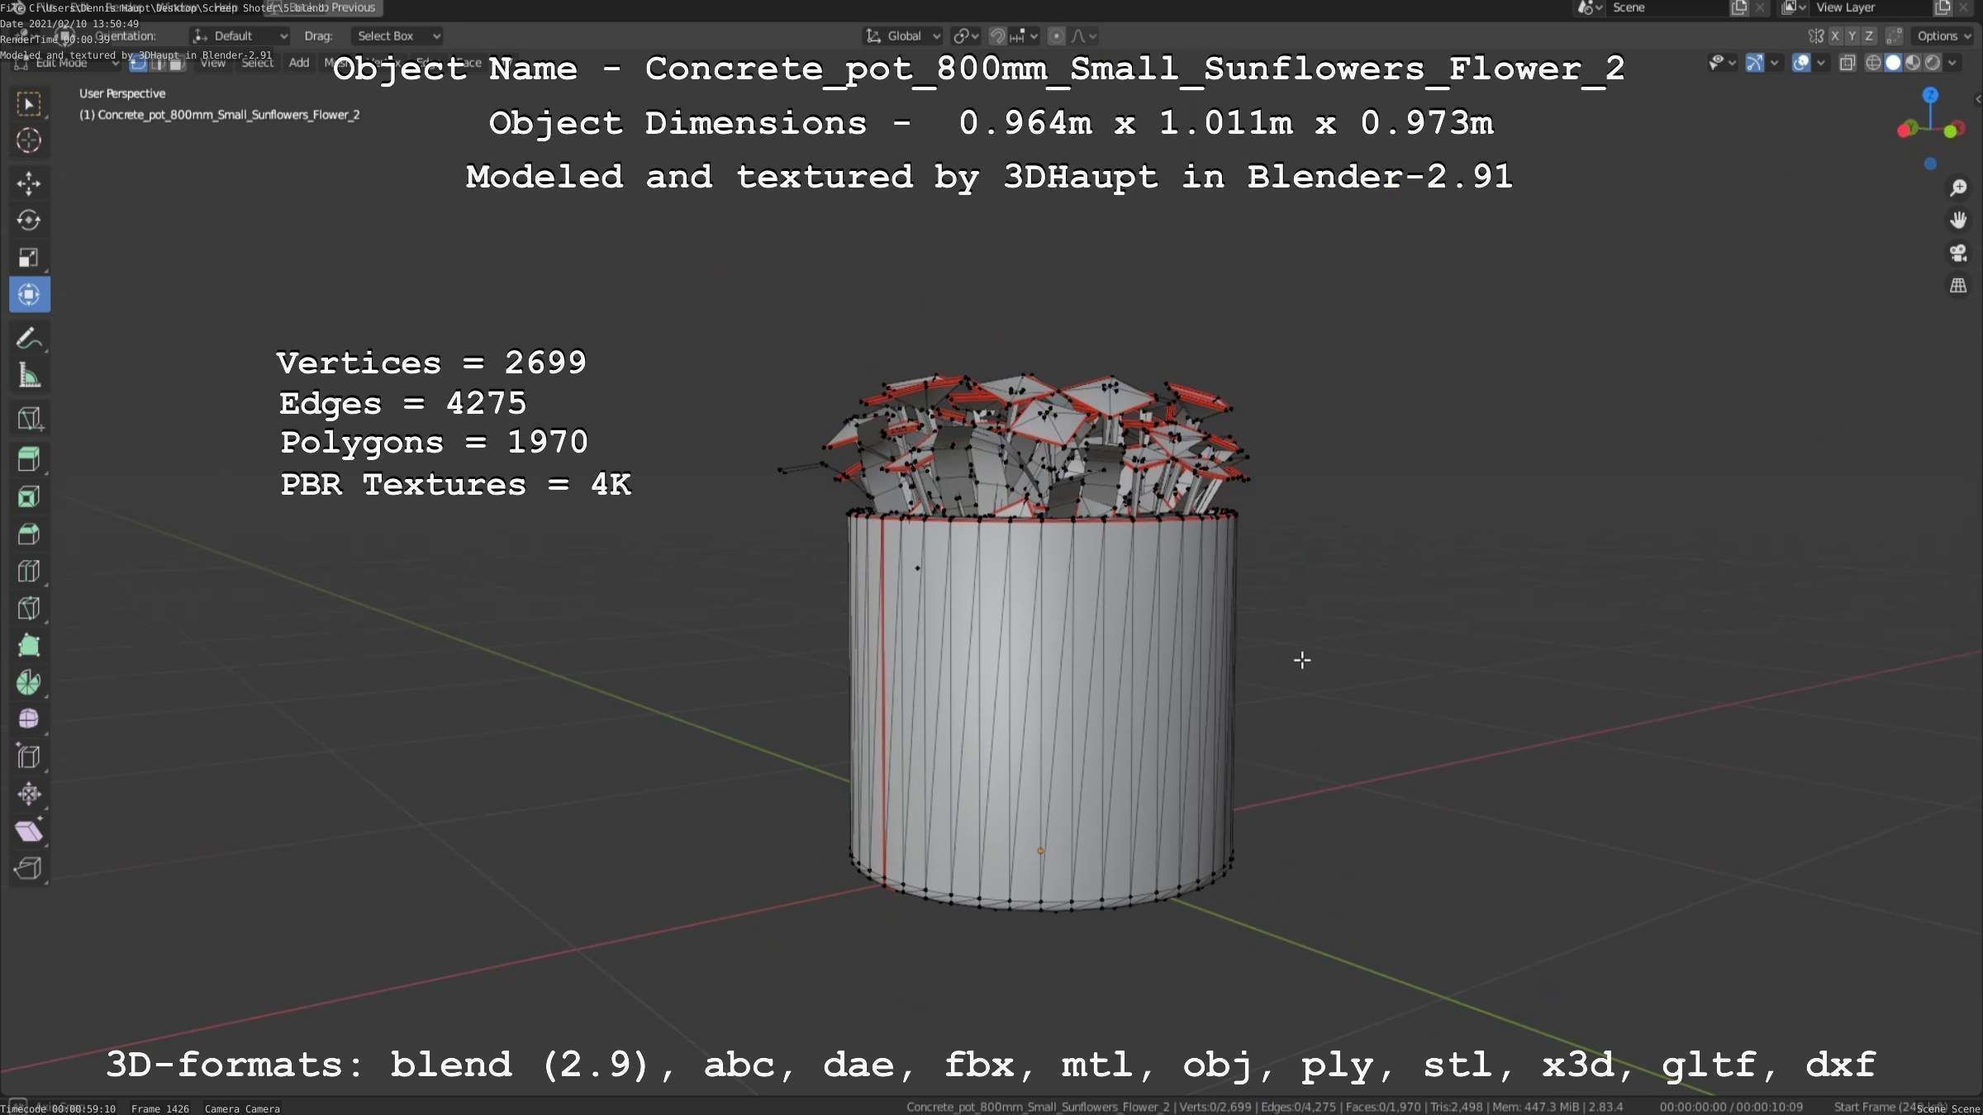Viewport: 1983px width, 1115px height.
Task: Activate the 3D Cursor tool
Action: pos(29,141)
